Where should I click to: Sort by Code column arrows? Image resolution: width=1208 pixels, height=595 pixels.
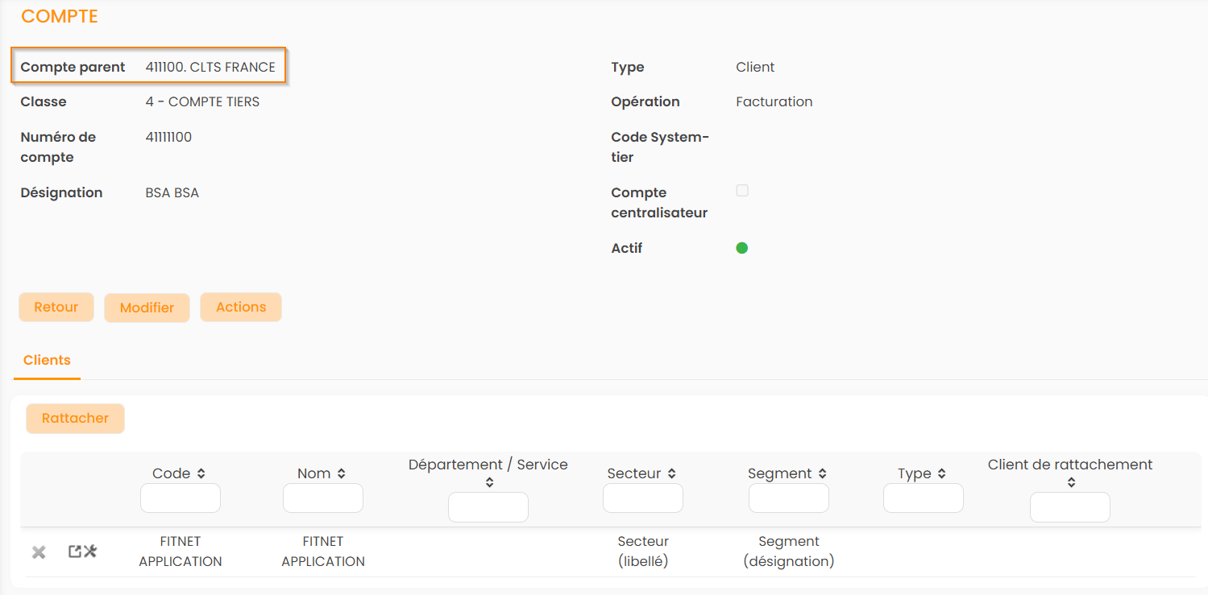tap(201, 474)
